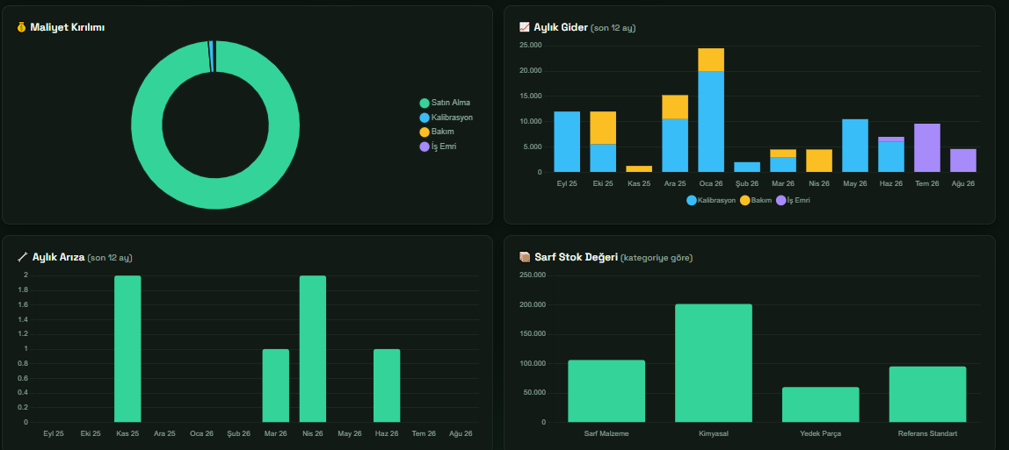Screen dimensions: 1009x450
Task: Click the '150.000' axis label in Sarf Stok
Action: click(x=532, y=334)
